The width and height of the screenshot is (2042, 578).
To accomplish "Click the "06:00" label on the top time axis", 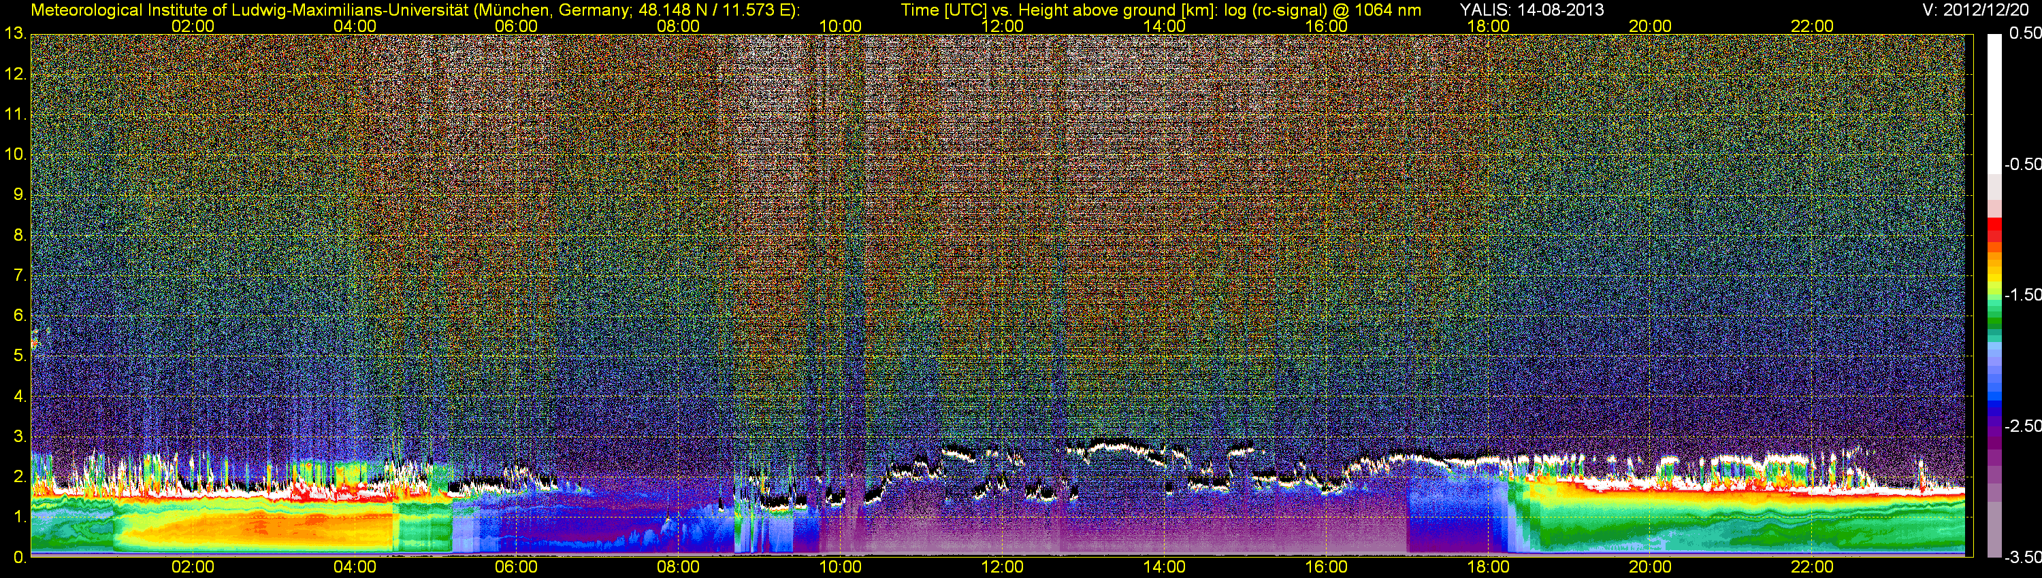I will point(516,26).
